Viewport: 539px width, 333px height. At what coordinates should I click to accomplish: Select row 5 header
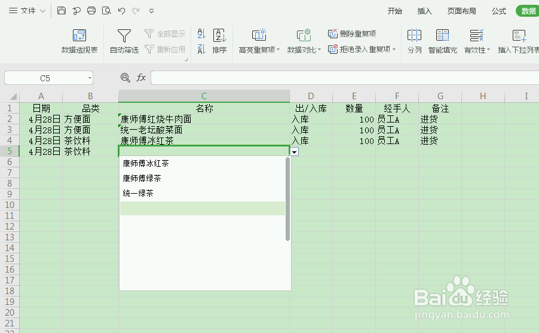click(x=10, y=151)
